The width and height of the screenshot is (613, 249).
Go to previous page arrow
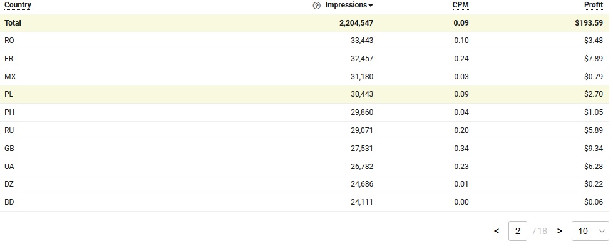tap(497, 231)
